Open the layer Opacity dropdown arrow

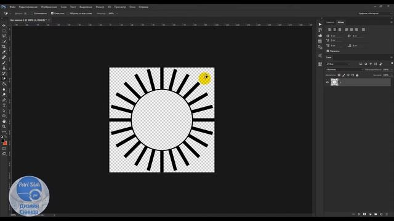click(392, 69)
